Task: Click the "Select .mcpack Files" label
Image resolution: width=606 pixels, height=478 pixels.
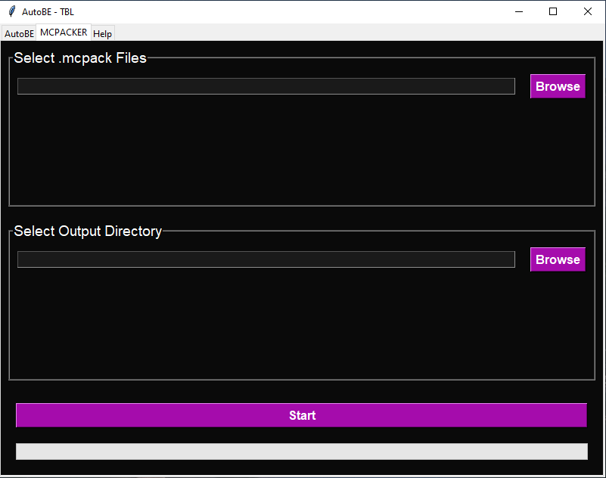Action: [x=80, y=58]
